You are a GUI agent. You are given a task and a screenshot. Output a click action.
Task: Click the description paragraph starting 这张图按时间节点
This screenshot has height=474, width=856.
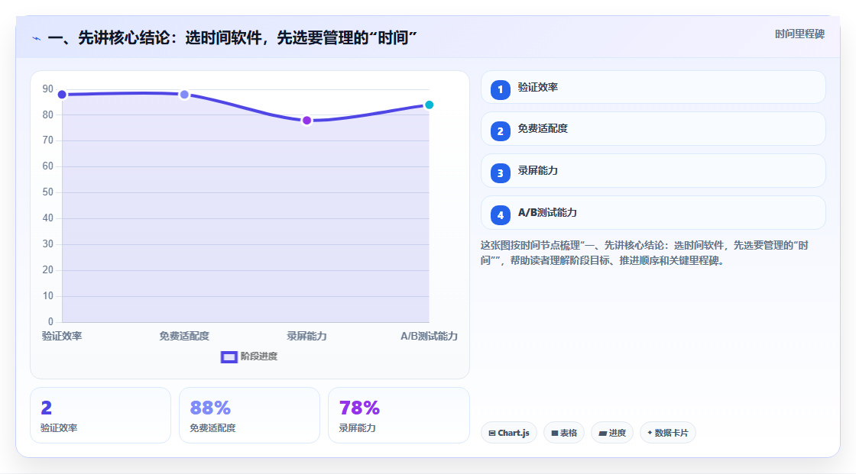644,253
